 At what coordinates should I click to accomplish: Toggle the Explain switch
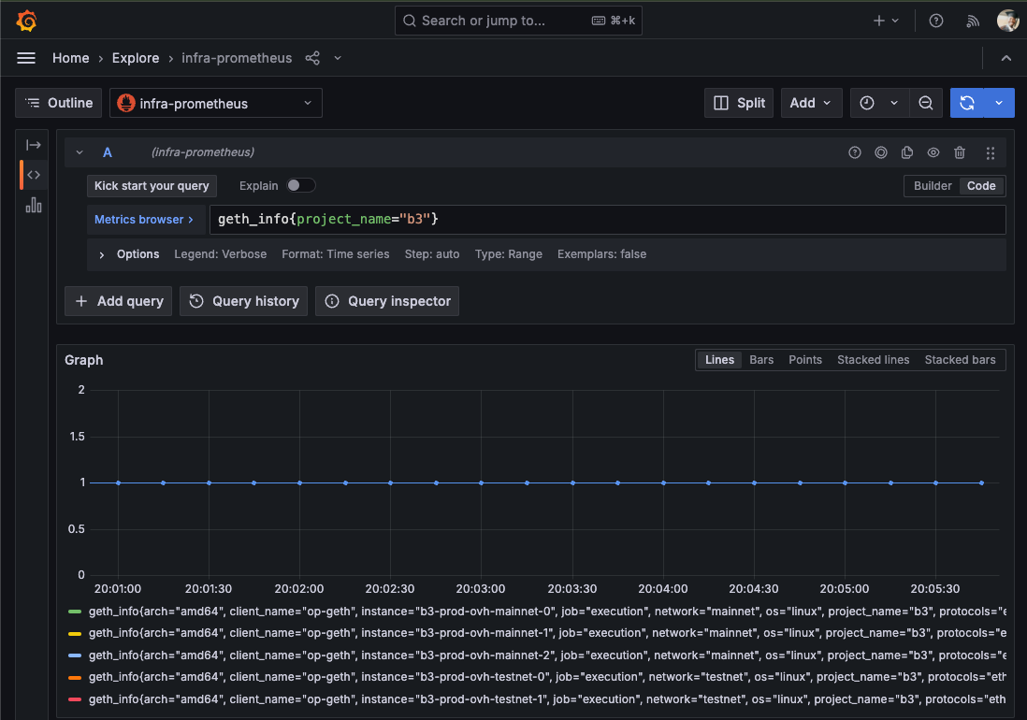[300, 185]
